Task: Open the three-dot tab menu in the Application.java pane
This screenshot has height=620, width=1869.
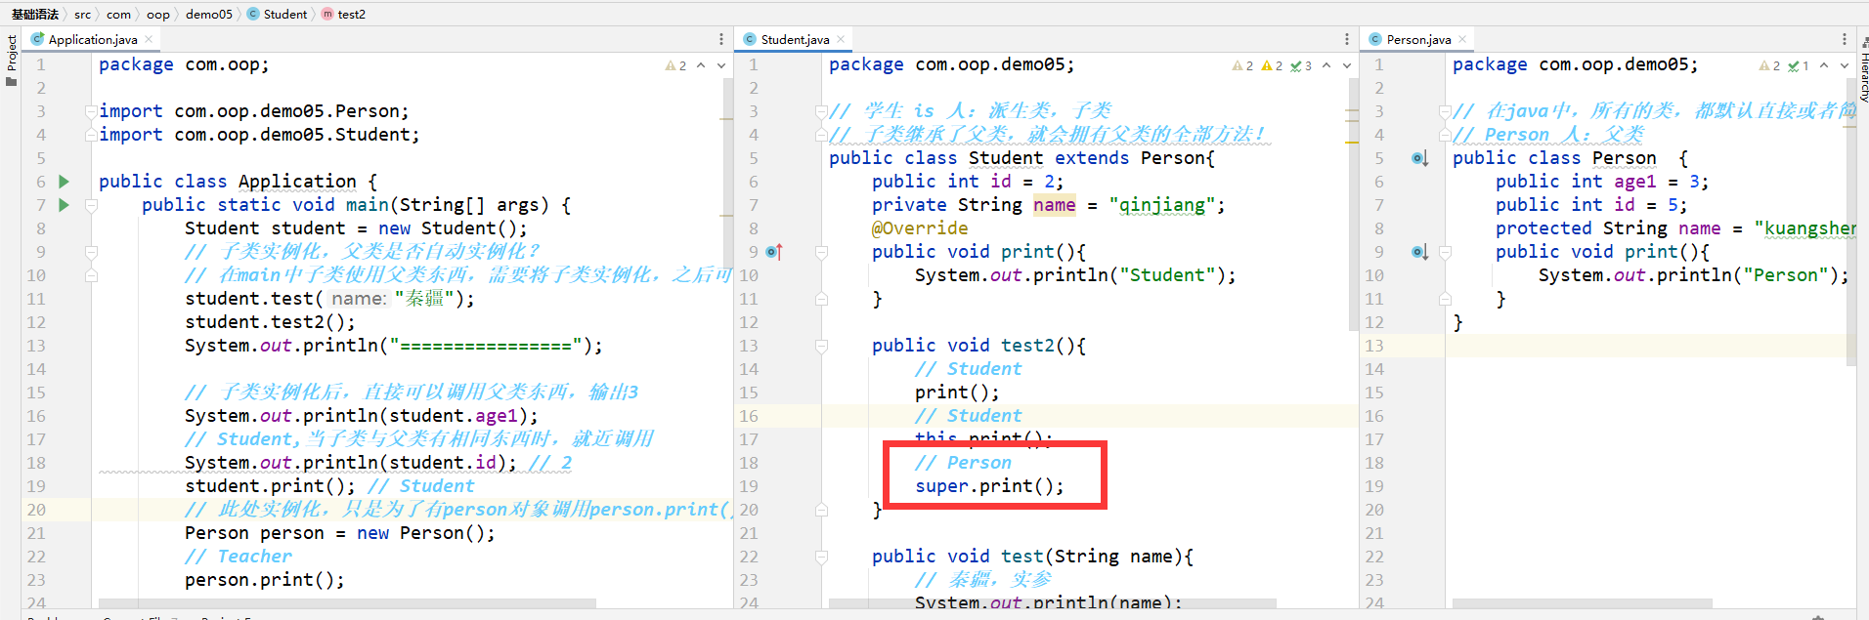Action: (721, 39)
